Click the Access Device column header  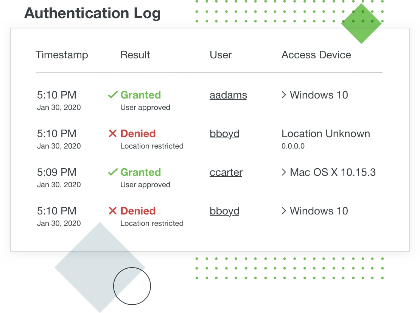point(316,55)
